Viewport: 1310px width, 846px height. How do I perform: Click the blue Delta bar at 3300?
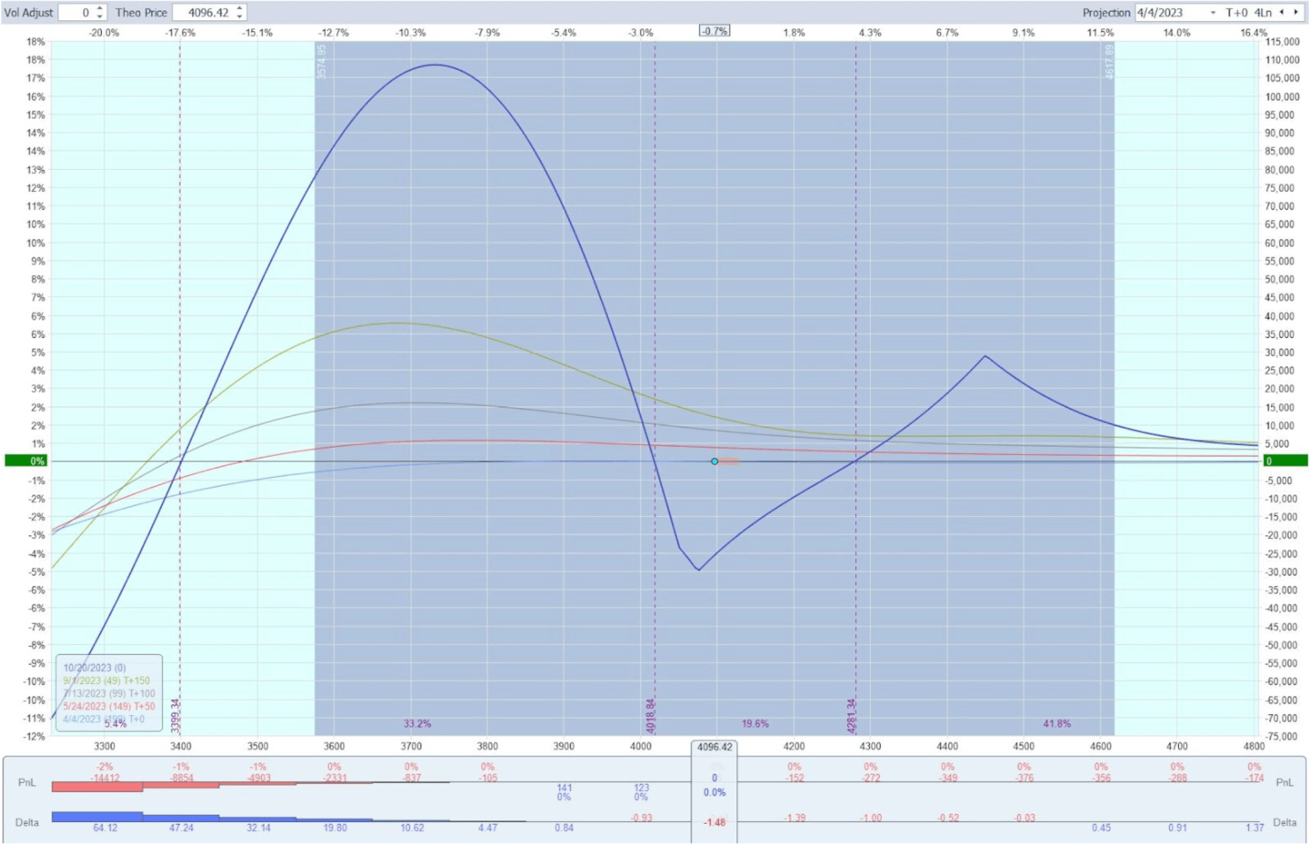97,817
